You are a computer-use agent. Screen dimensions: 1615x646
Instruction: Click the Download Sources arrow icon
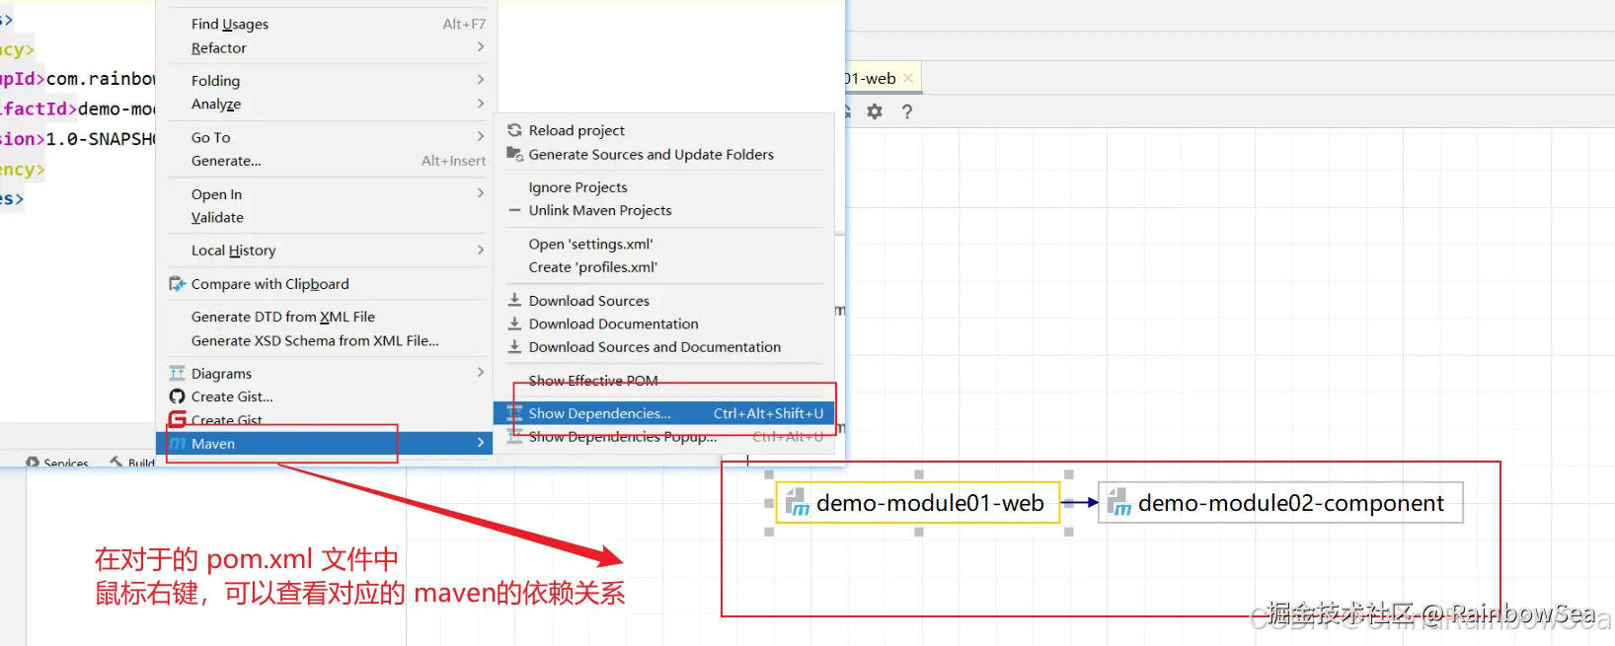(x=514, y=300)
